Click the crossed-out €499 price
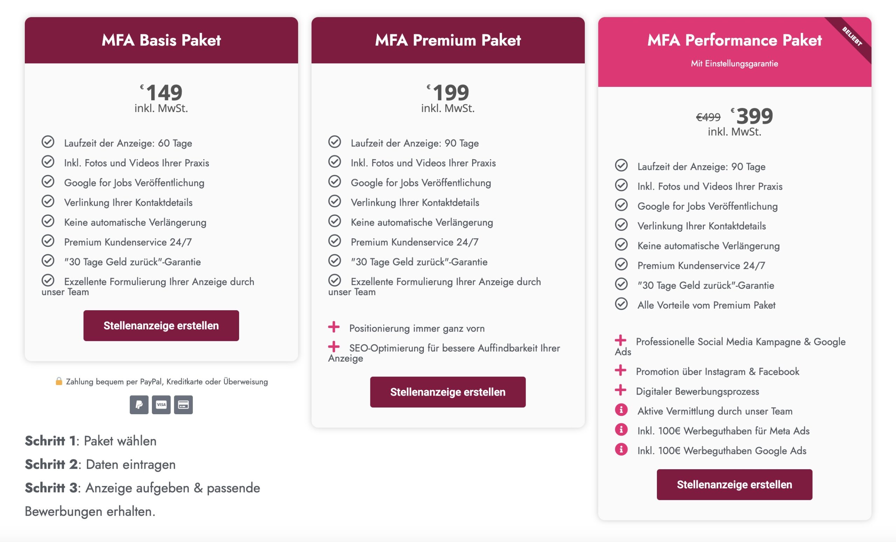Image resolution: width=896 pixels, height=542 pixels. [x=708, y=117]
